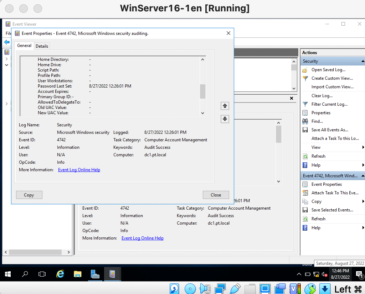Click Attach Task To This Event icon

point(305,193)
